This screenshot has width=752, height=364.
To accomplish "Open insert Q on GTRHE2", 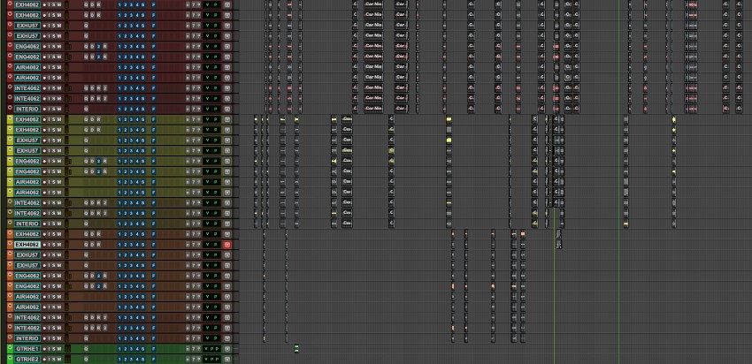I will tap(87, 360).
